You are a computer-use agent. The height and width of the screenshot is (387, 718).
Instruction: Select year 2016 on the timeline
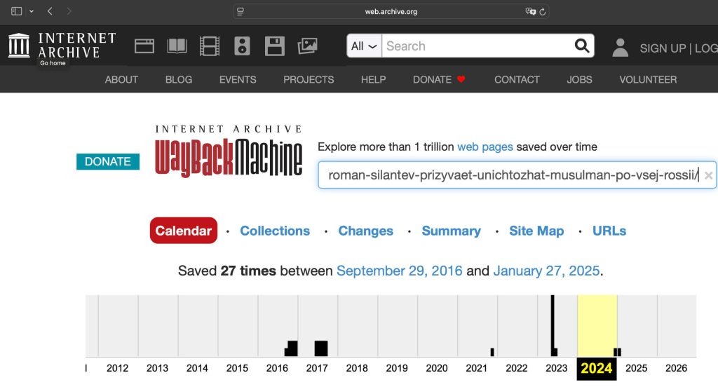277,368
